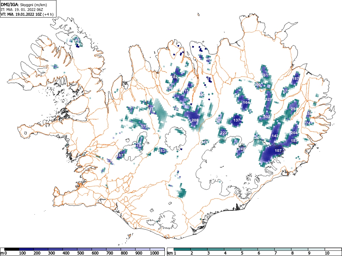Click the 375 visibility value on the map
342x256 pixels.
286,91
